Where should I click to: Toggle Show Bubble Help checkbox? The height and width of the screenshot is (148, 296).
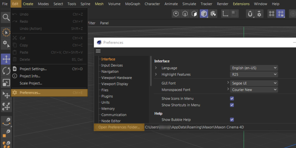232,120
